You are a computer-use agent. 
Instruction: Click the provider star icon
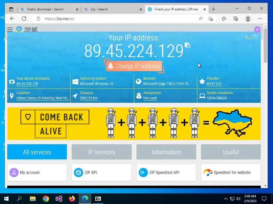202,81
